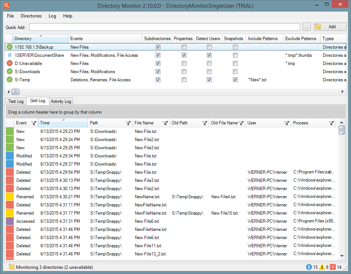Viewport: 351px width, 274px height.
Task: Click the Add button
Action: (x=330, y=27)
